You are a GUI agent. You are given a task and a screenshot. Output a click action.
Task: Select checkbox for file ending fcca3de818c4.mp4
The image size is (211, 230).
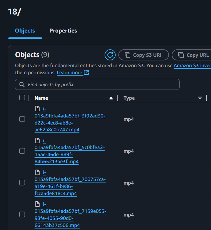click(22, 183)
